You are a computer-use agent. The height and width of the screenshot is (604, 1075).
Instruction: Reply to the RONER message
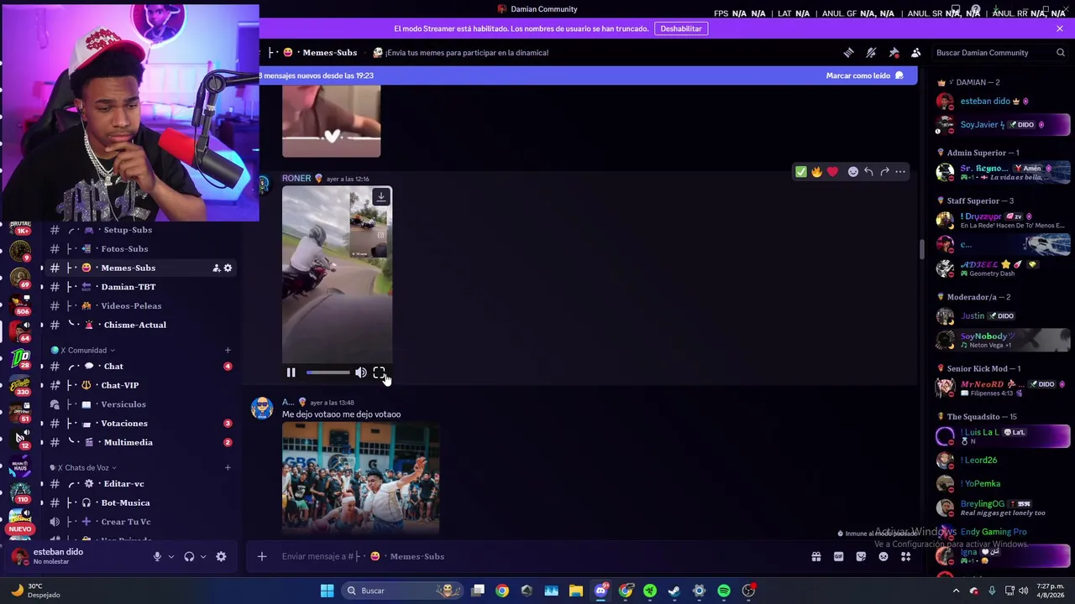click(x=868, y=172)
